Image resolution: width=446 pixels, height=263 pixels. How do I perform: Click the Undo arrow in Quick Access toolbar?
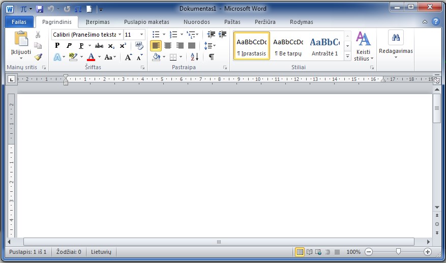coord(51,9)
